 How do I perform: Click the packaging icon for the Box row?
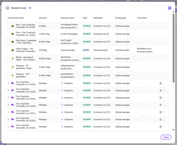pos(13,26)
